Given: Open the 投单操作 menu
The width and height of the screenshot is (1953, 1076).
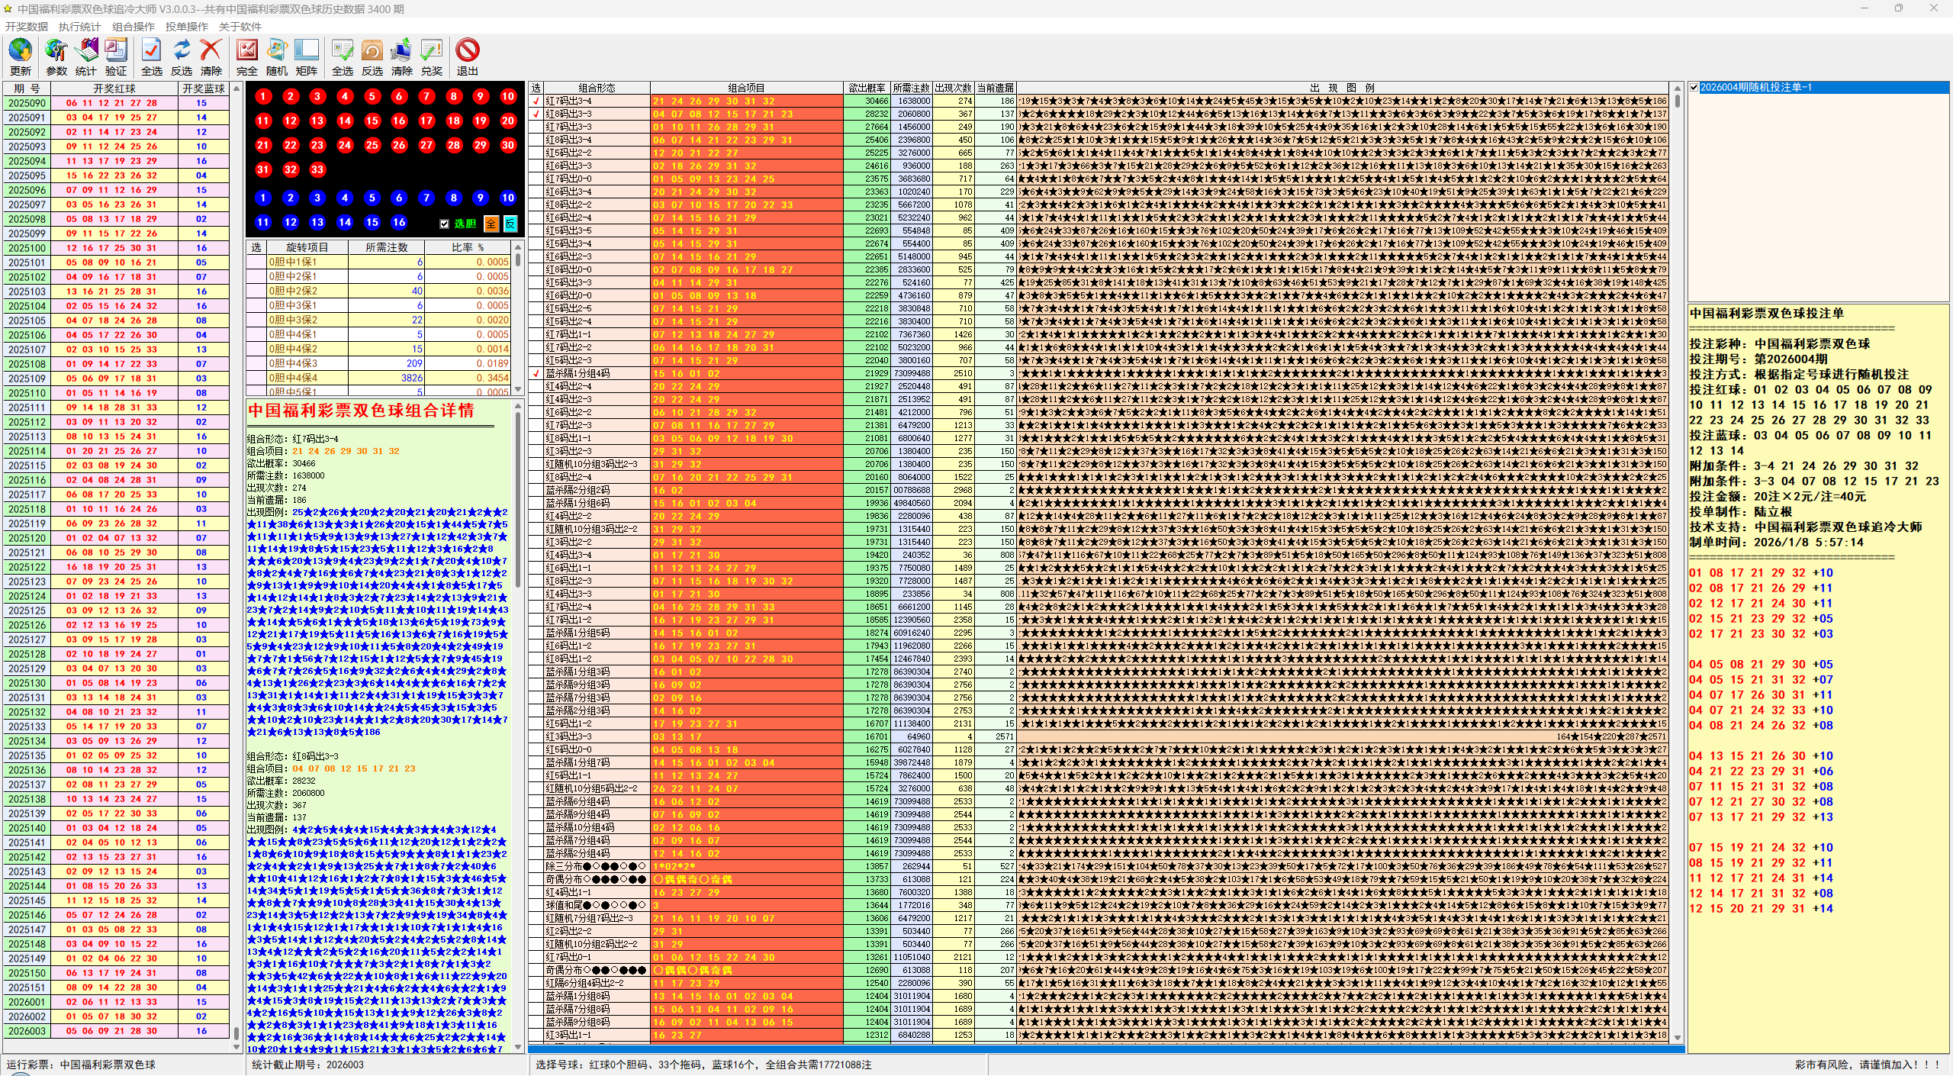Looking at the screenshot, I should pyautogui.click(x=186, y=27).
